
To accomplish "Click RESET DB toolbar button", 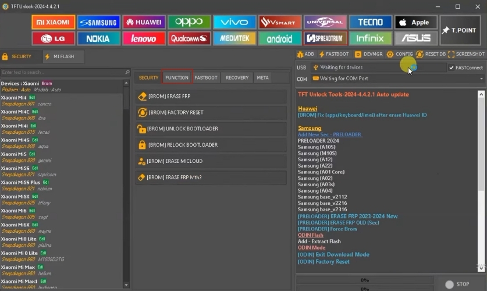I will [x=431, y=54].
